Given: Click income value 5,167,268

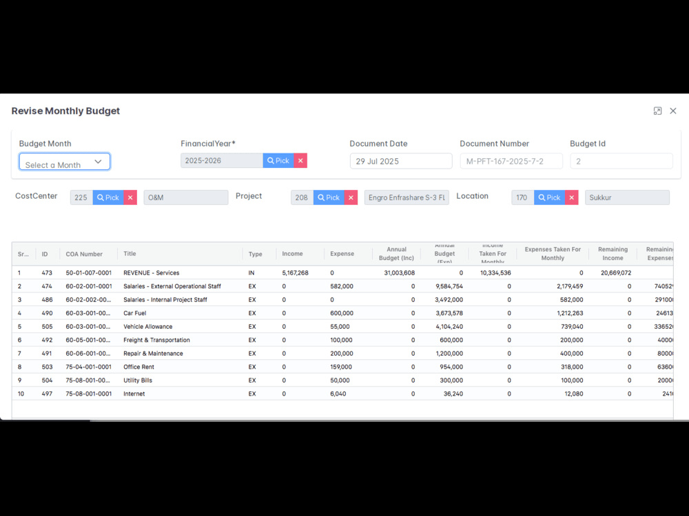Looking at the screenshot, I should click(x=296, y=273).
